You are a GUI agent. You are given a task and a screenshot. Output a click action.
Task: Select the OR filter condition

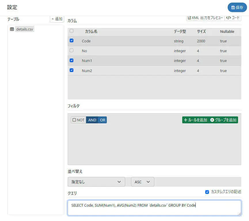point(102,120)
